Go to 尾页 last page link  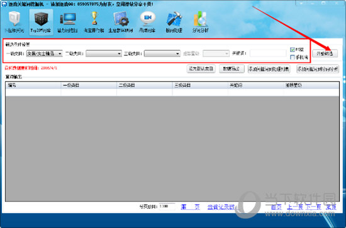coord(331,207)
